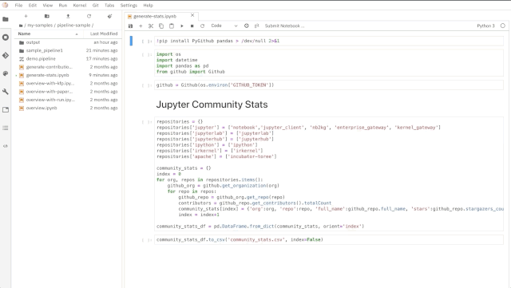Viewport: 511px width, 288px height.
Task: Click into the imports code cell
Action: [329, 63]
